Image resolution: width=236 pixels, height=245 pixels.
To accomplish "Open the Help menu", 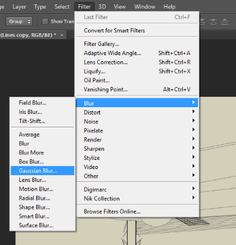I will pos(169,7).
